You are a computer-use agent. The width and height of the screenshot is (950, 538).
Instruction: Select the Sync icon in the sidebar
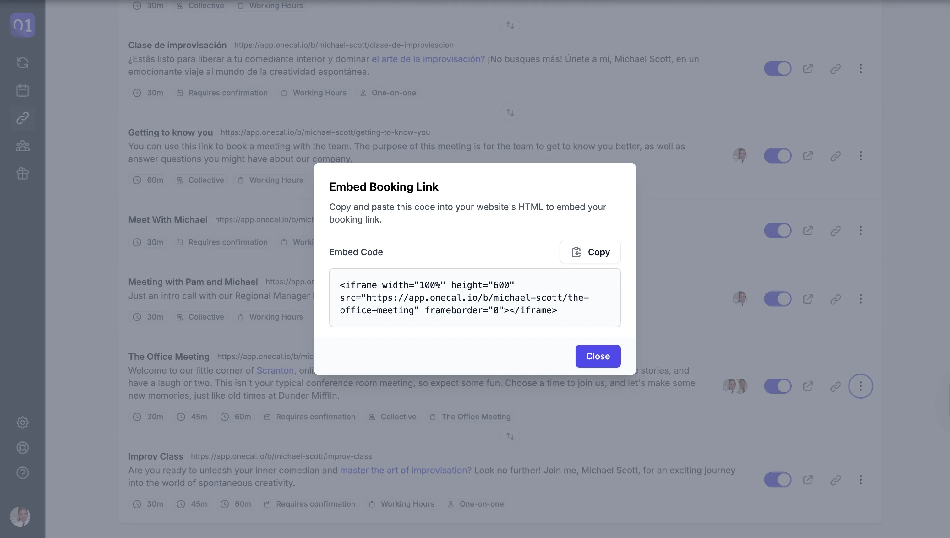(x=22, y=63)
